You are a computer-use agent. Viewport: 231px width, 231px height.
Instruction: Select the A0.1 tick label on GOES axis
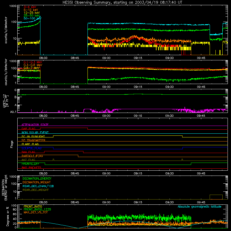point(13,112)
